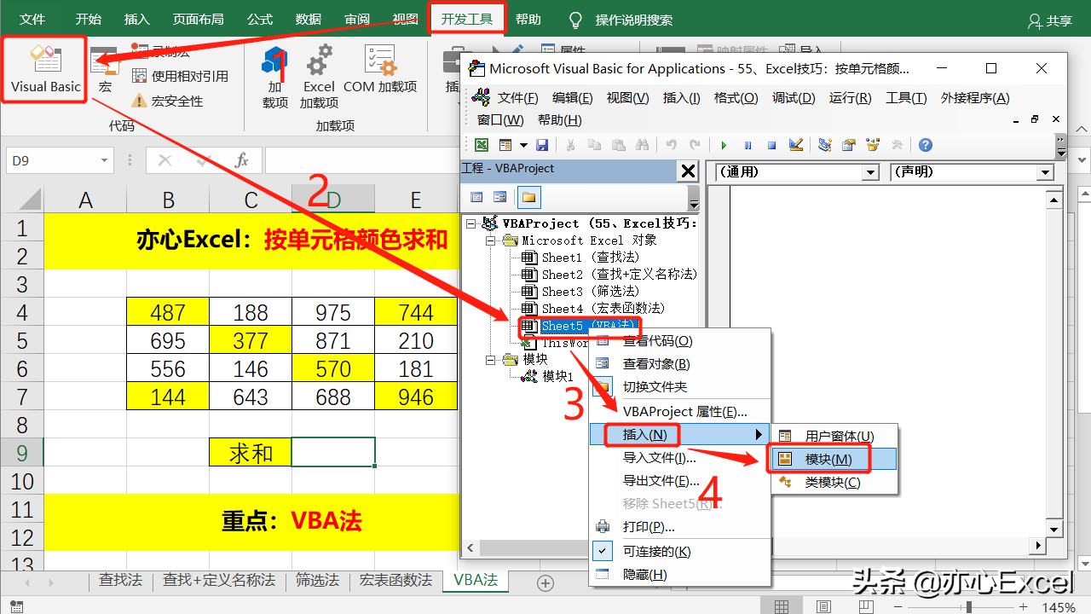Select 模块1 in project tree
This screenshot has height=614, width=1091.
pos(548,376)
